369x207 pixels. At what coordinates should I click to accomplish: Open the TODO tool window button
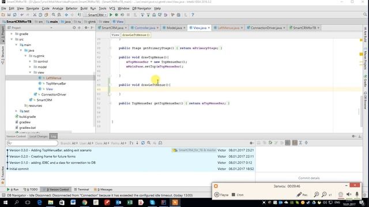point(31,189)
